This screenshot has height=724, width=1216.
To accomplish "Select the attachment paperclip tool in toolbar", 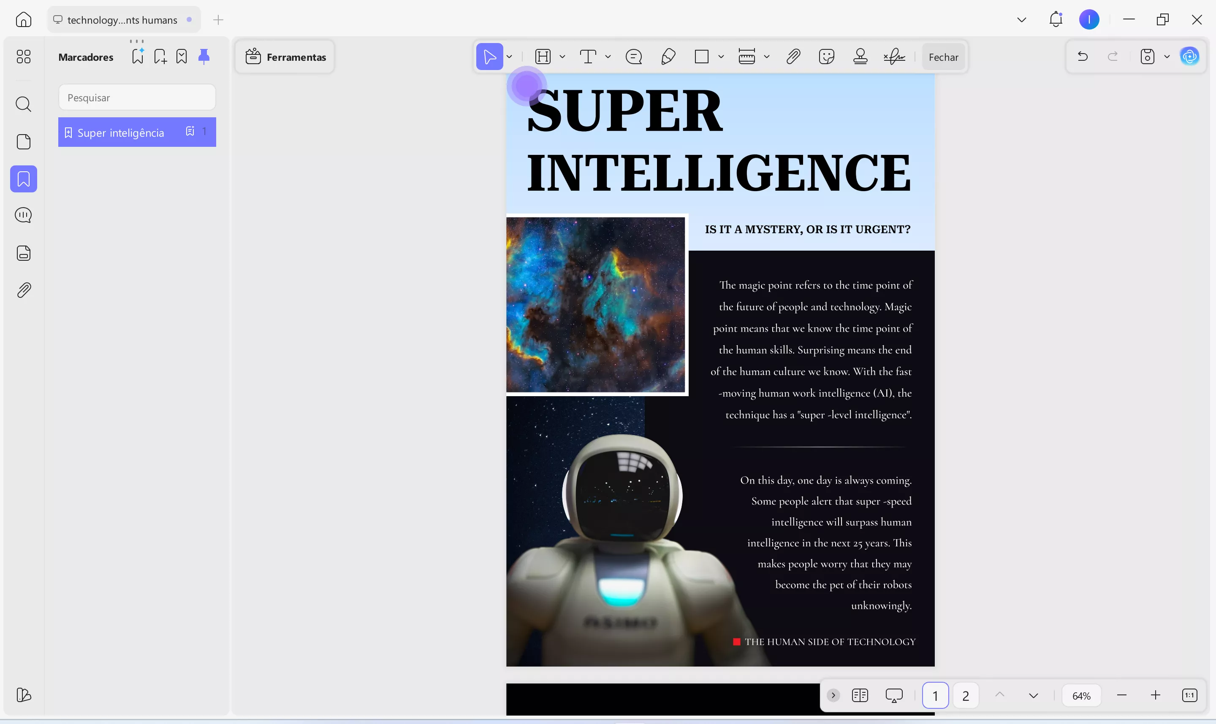I will 793,57.
